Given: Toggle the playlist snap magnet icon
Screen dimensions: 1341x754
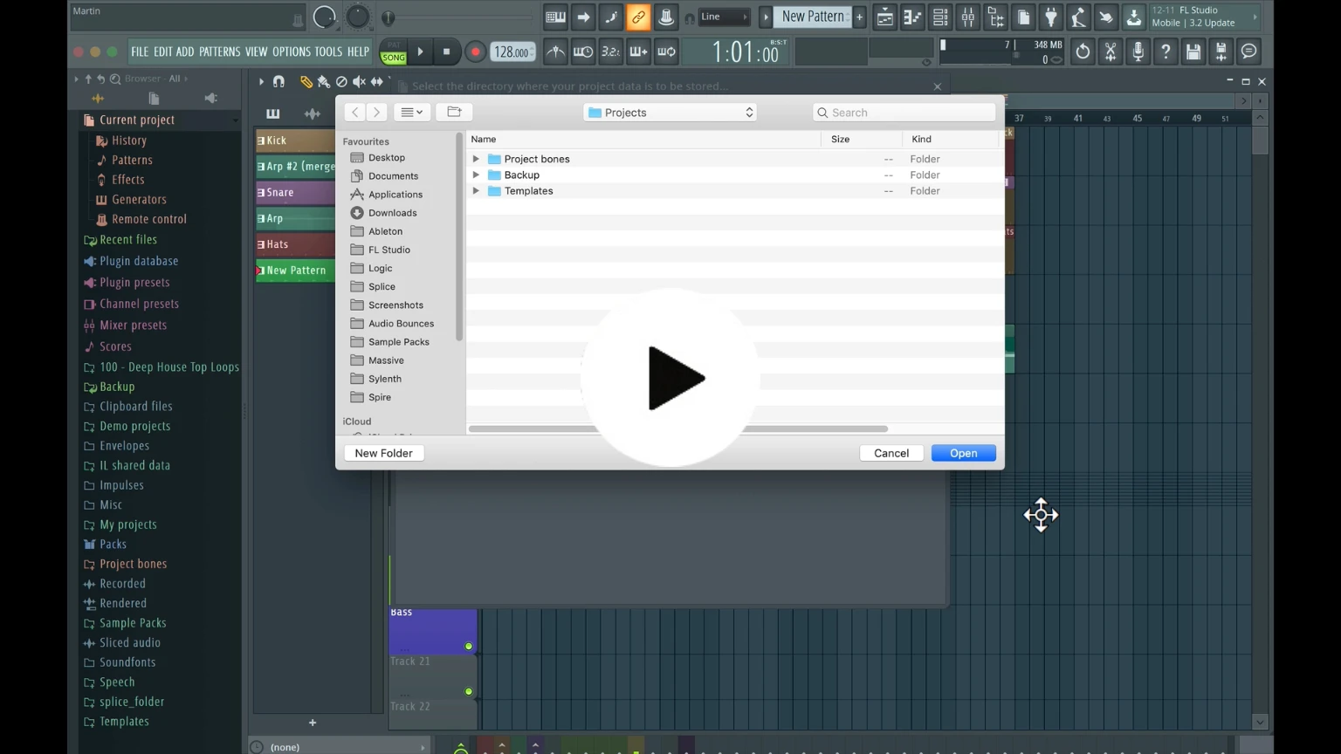Looking at the screenshot, I should click(x=279, y=81).
